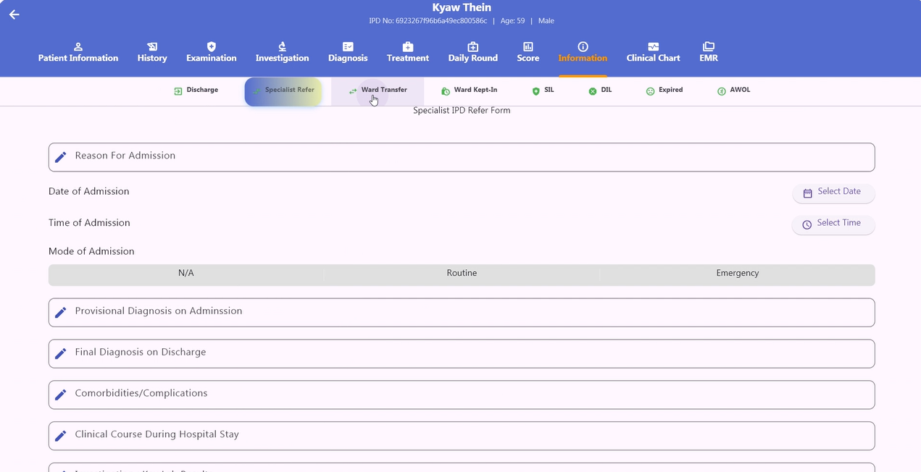Click the Specialist IPD Refer Form heading
This screenshot has width=921, height=472.
coord(462,111)
